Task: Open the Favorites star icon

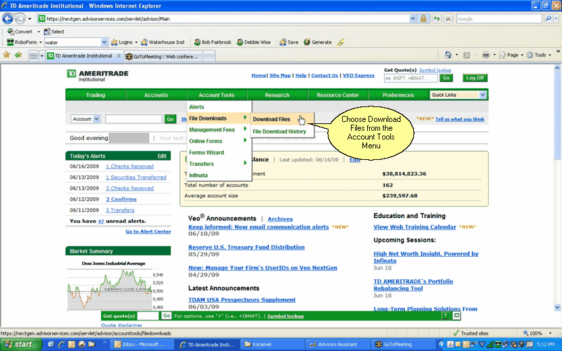Action: [7, 55]
